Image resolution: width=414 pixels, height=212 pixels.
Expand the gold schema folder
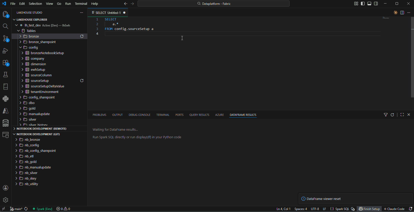tap(20, 108)
